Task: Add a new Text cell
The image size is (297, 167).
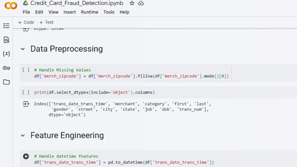Action: tap(46, 22)
